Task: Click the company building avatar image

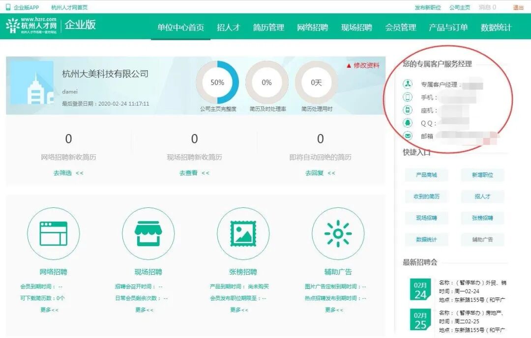Action: tap(32, 83)
